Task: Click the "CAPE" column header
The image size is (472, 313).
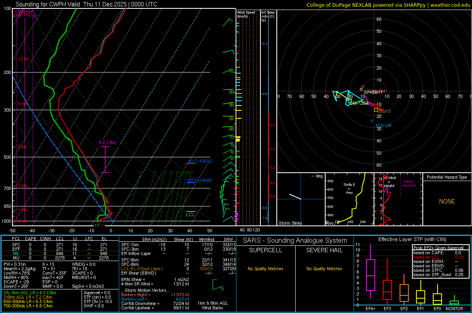Action: pos(30,239)
